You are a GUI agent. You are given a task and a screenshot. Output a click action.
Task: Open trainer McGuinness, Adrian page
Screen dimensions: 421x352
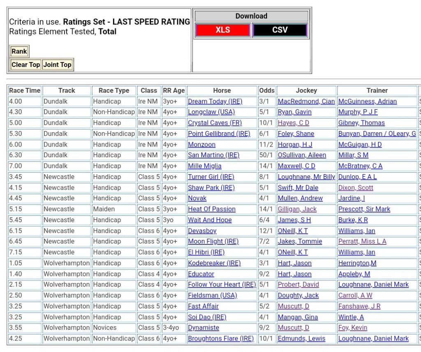[367, 101]
